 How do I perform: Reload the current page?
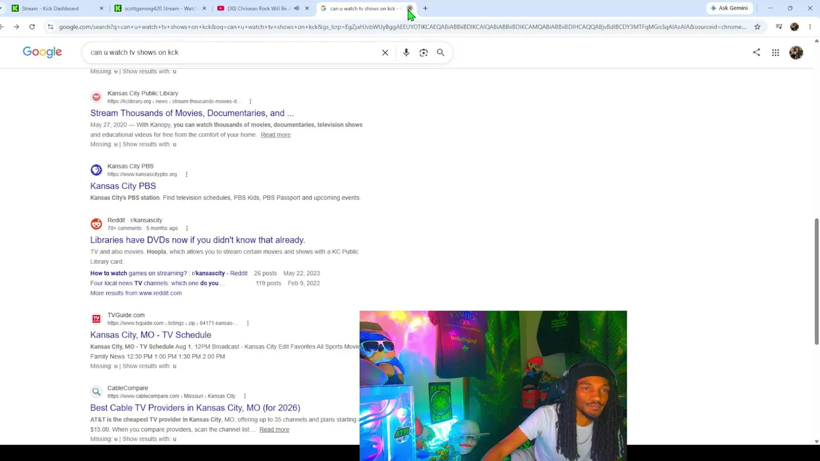tap(32, 27)
